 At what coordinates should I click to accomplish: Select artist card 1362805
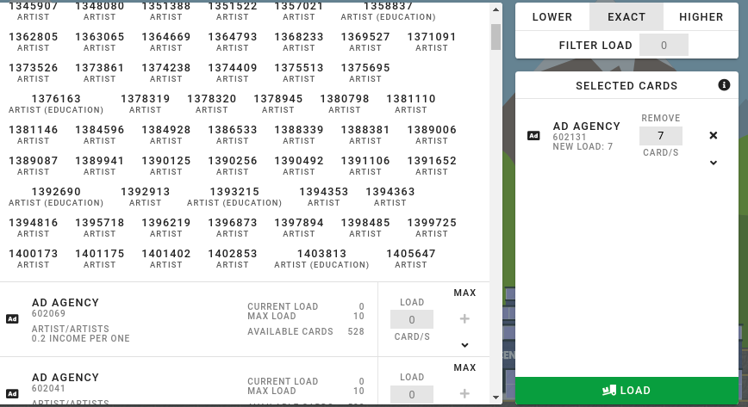[33, 41]
